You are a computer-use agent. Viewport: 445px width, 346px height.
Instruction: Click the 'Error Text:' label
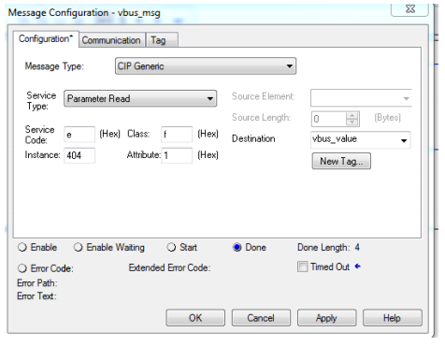click(36, 296)
